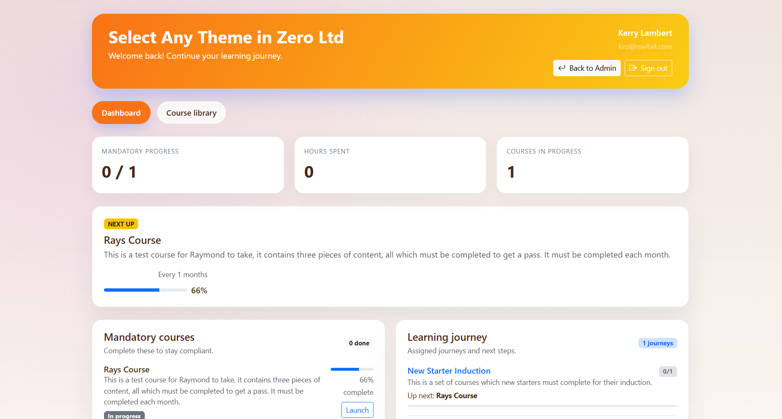Image resolution: width=782 pixels, height=419 pixels.
Task: Click the Mandatory course small progress bar
Action: (x=351, y=369)
